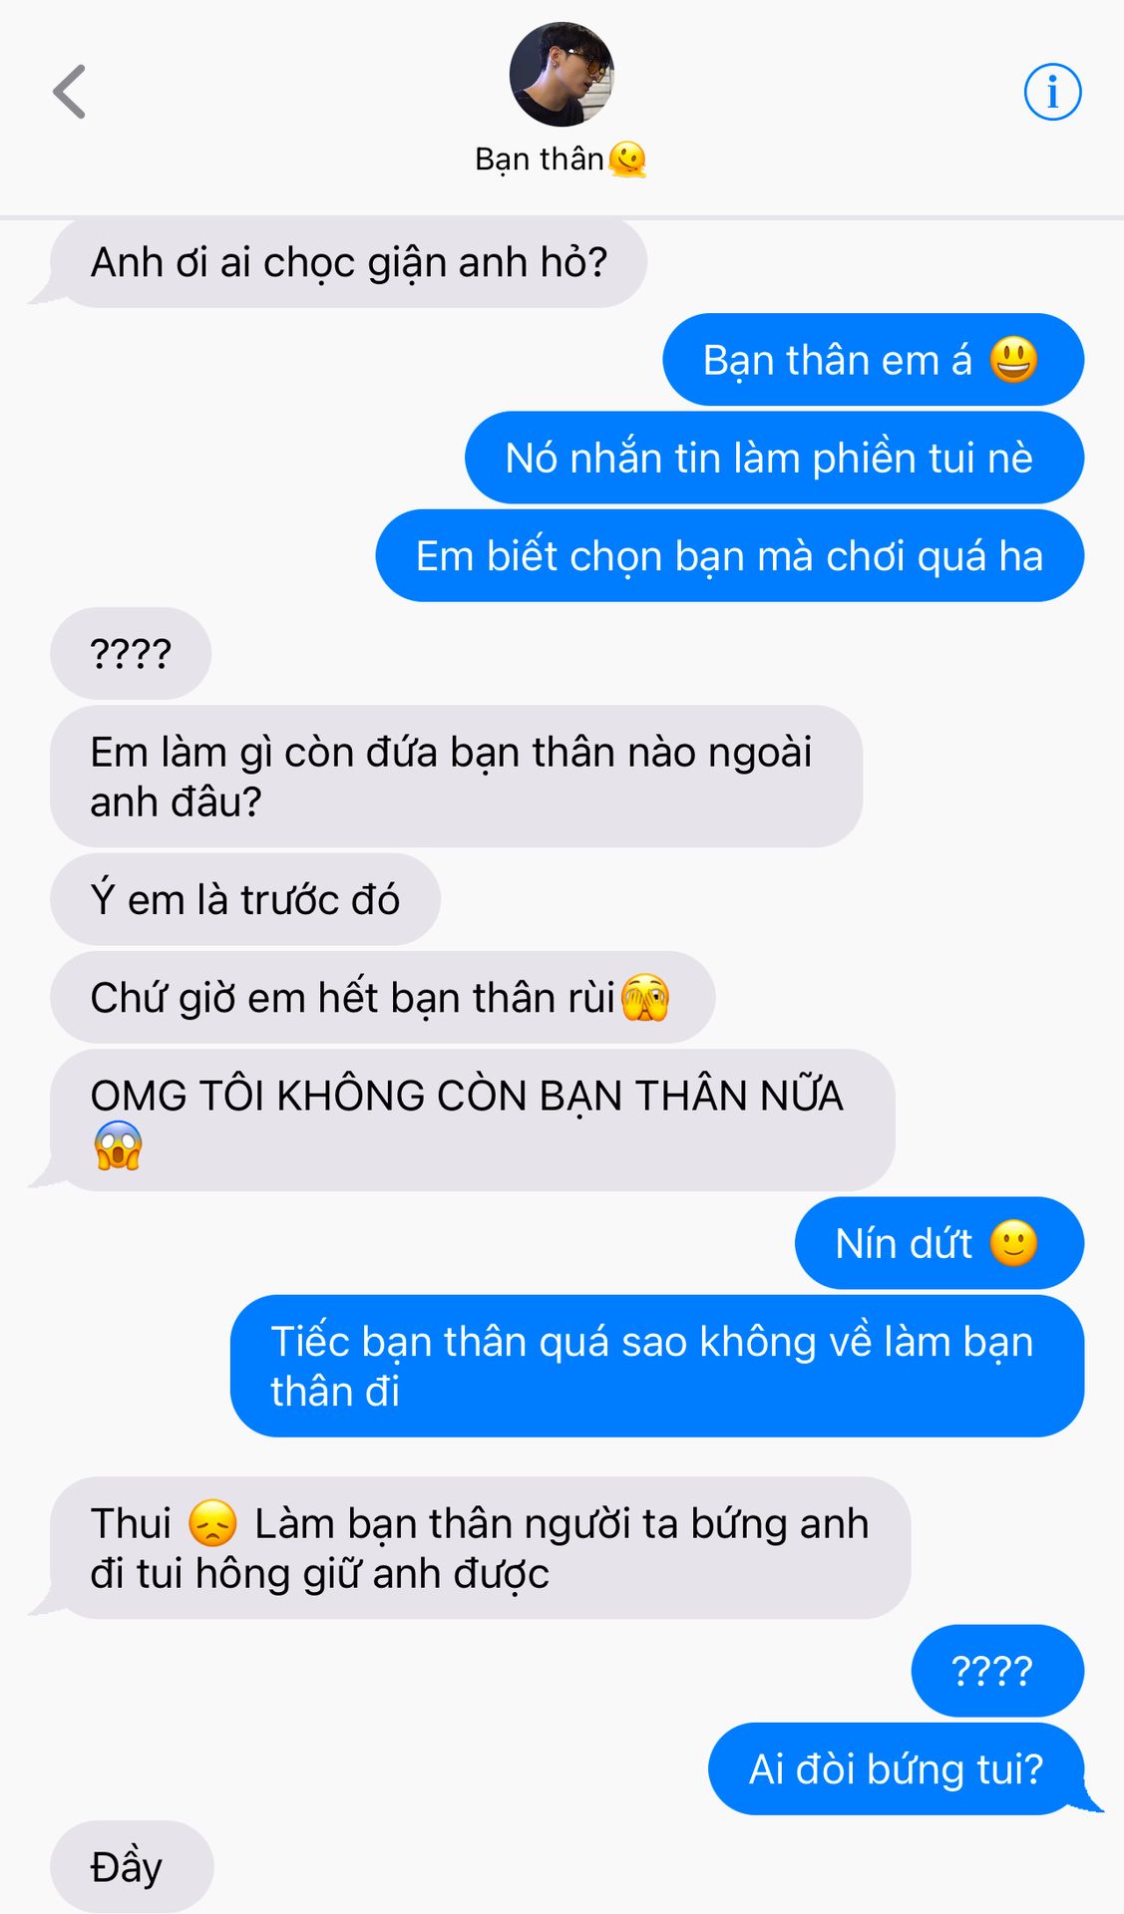Tap the blue ???? message bubble
This screenshot has width=1124, height=1914.
point(997,1671)
